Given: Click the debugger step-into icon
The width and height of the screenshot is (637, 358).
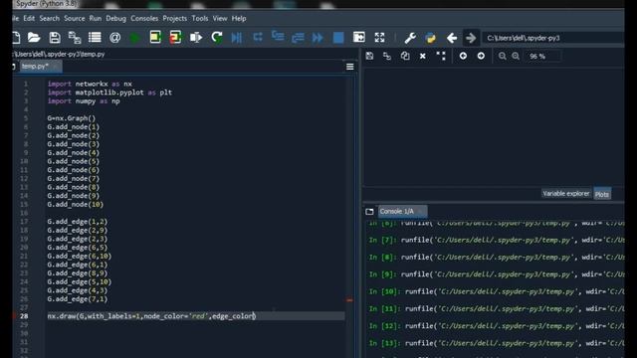Looking at the screenshot, I should (x=278, y=37).
